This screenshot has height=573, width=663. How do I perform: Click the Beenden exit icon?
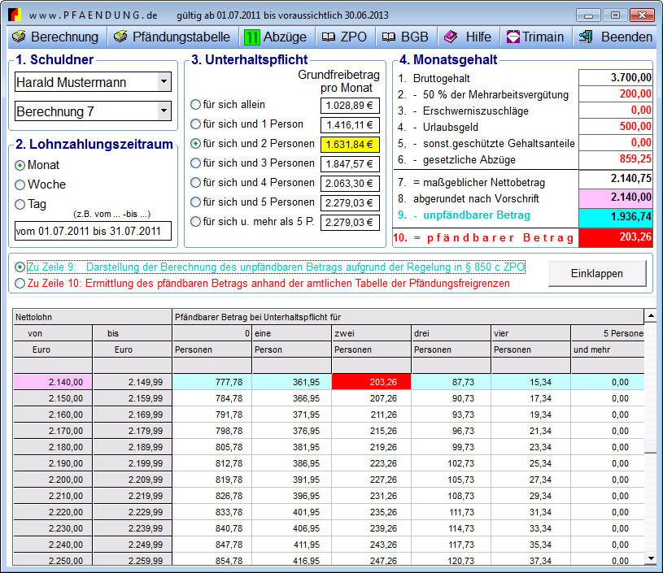point(586,37)
